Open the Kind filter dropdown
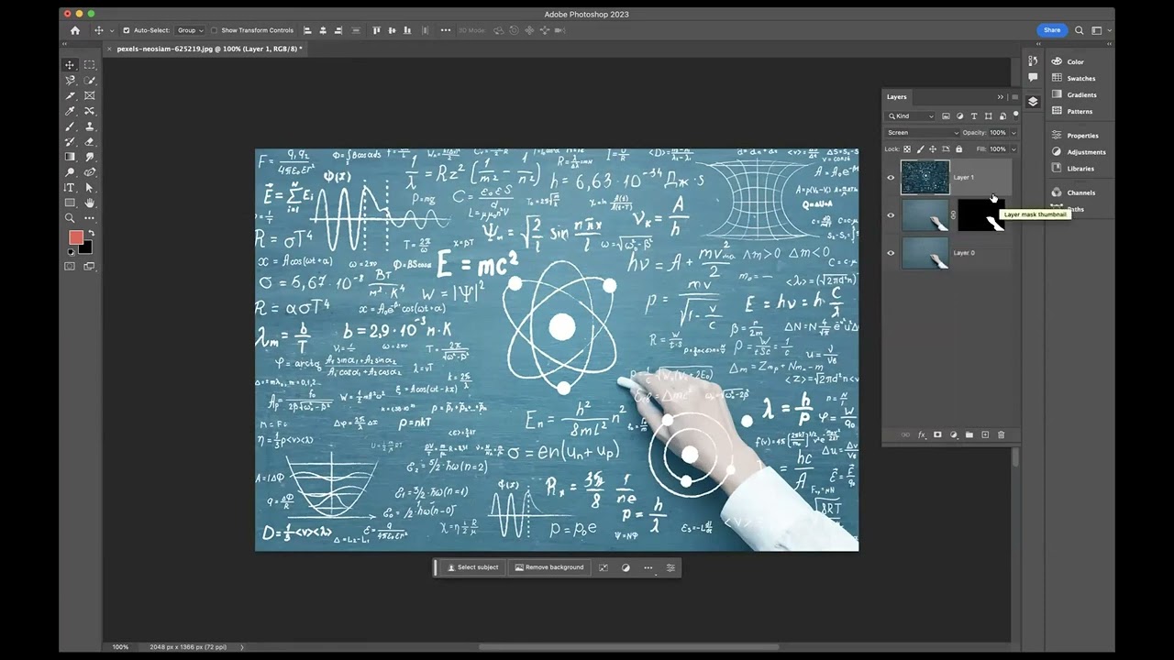The width and height of the screenshot is (1174, 660). (x=911, y=116)
